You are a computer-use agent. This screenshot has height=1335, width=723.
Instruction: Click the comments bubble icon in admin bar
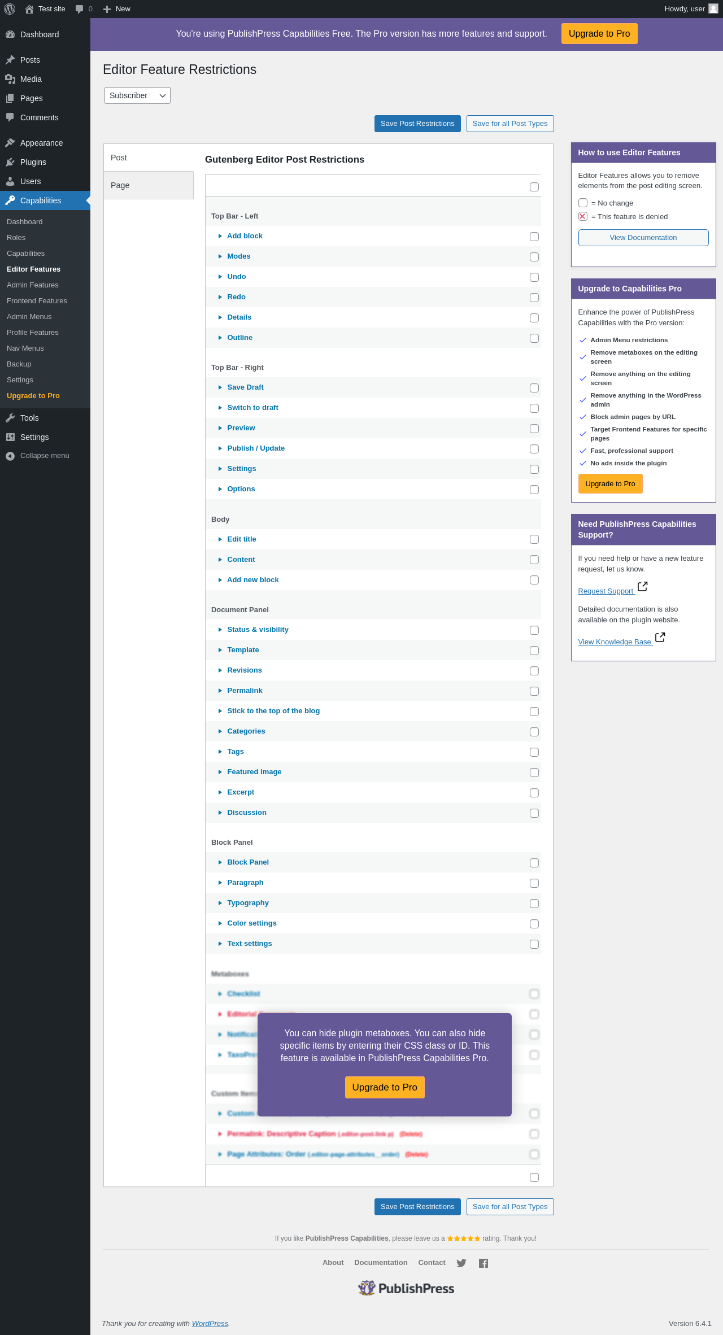(x=79, y=9)
